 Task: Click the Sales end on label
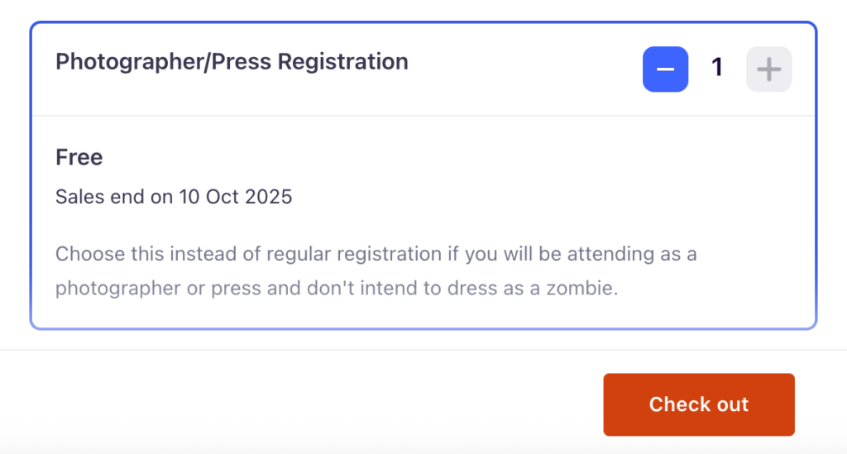tap(114, 197)
